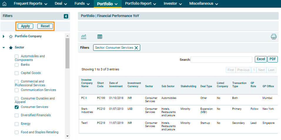Click the print icon
The width and height of the screenshot is (281, 140).
coord(274,37)
